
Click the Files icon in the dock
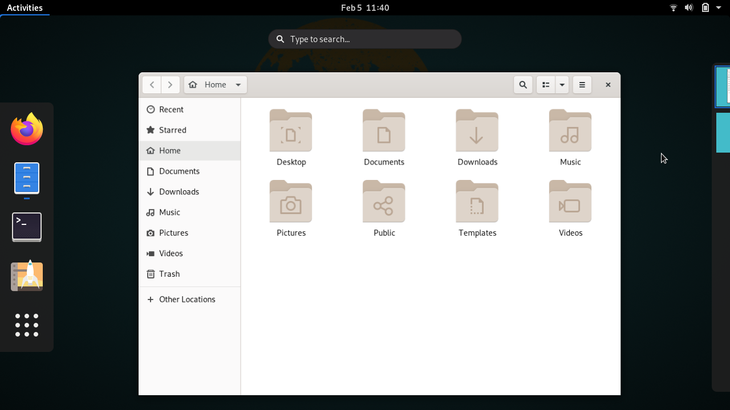[26, 178]
